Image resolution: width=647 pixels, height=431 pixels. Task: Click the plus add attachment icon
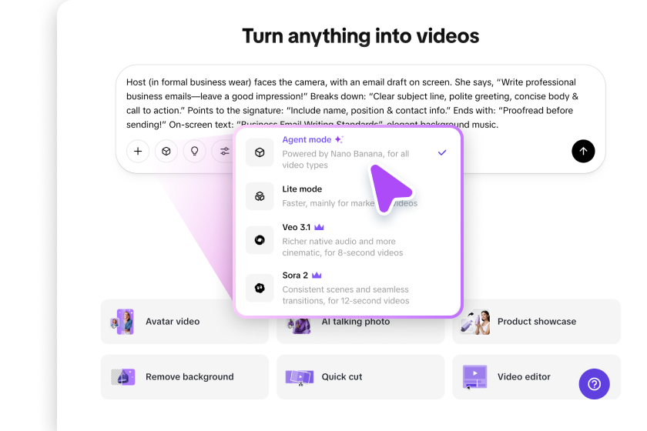pyautogui.click(x=138, y=152)
